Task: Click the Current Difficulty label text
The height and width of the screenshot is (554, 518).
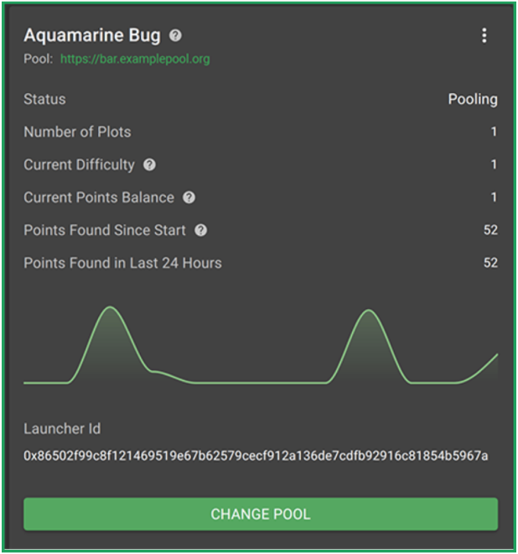Action: [x=79, y=165]
